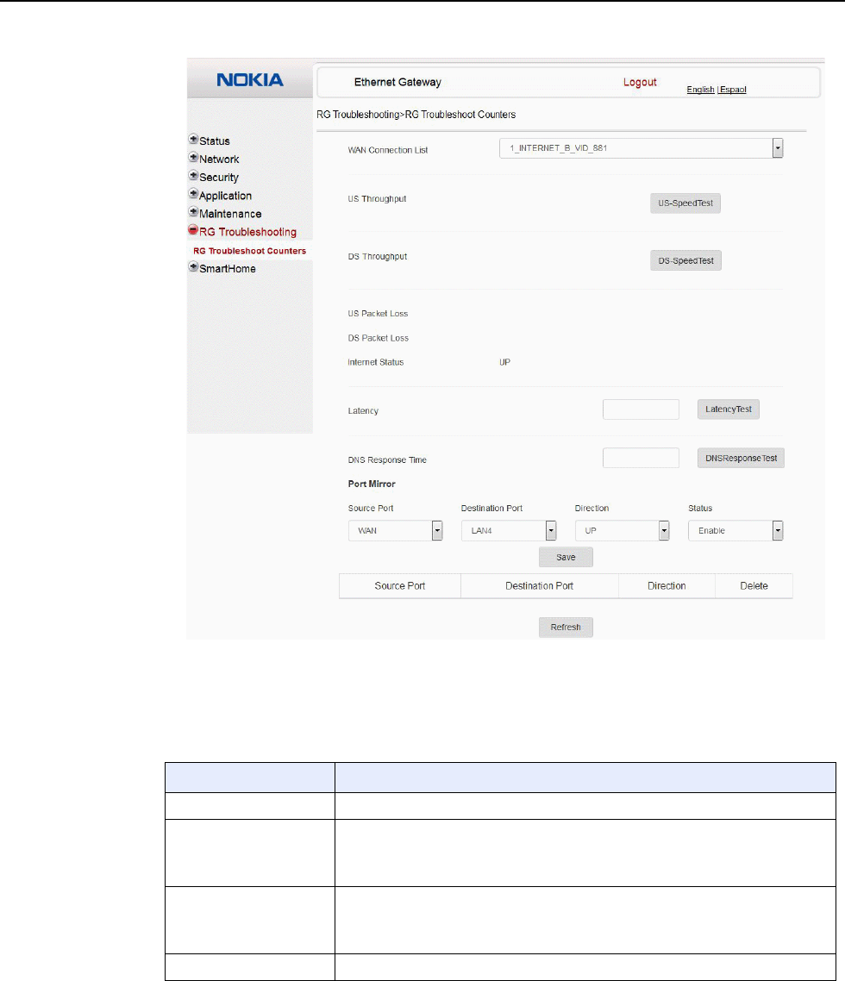Open Destination Port LAN4 dropdown
The height and width of the screenshot is (981, 845).
click(509, 530)
